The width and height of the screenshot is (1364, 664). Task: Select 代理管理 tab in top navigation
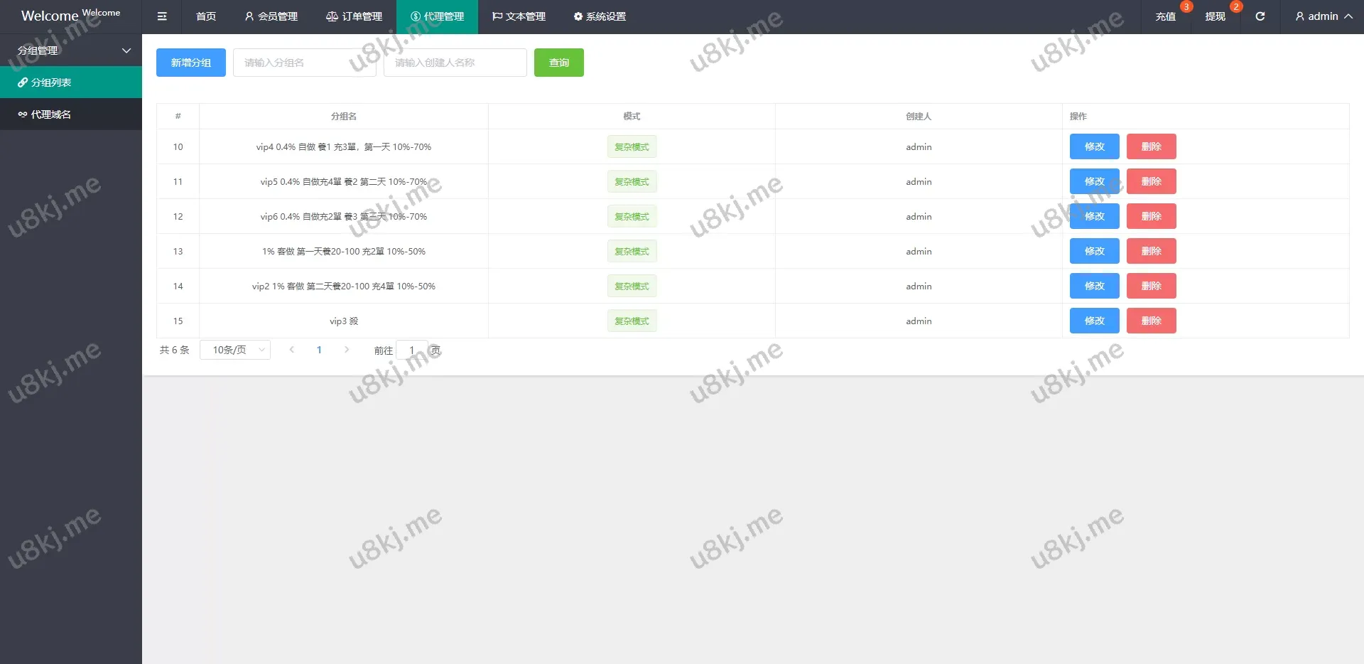pyautogui.click(x=437, y=16)
